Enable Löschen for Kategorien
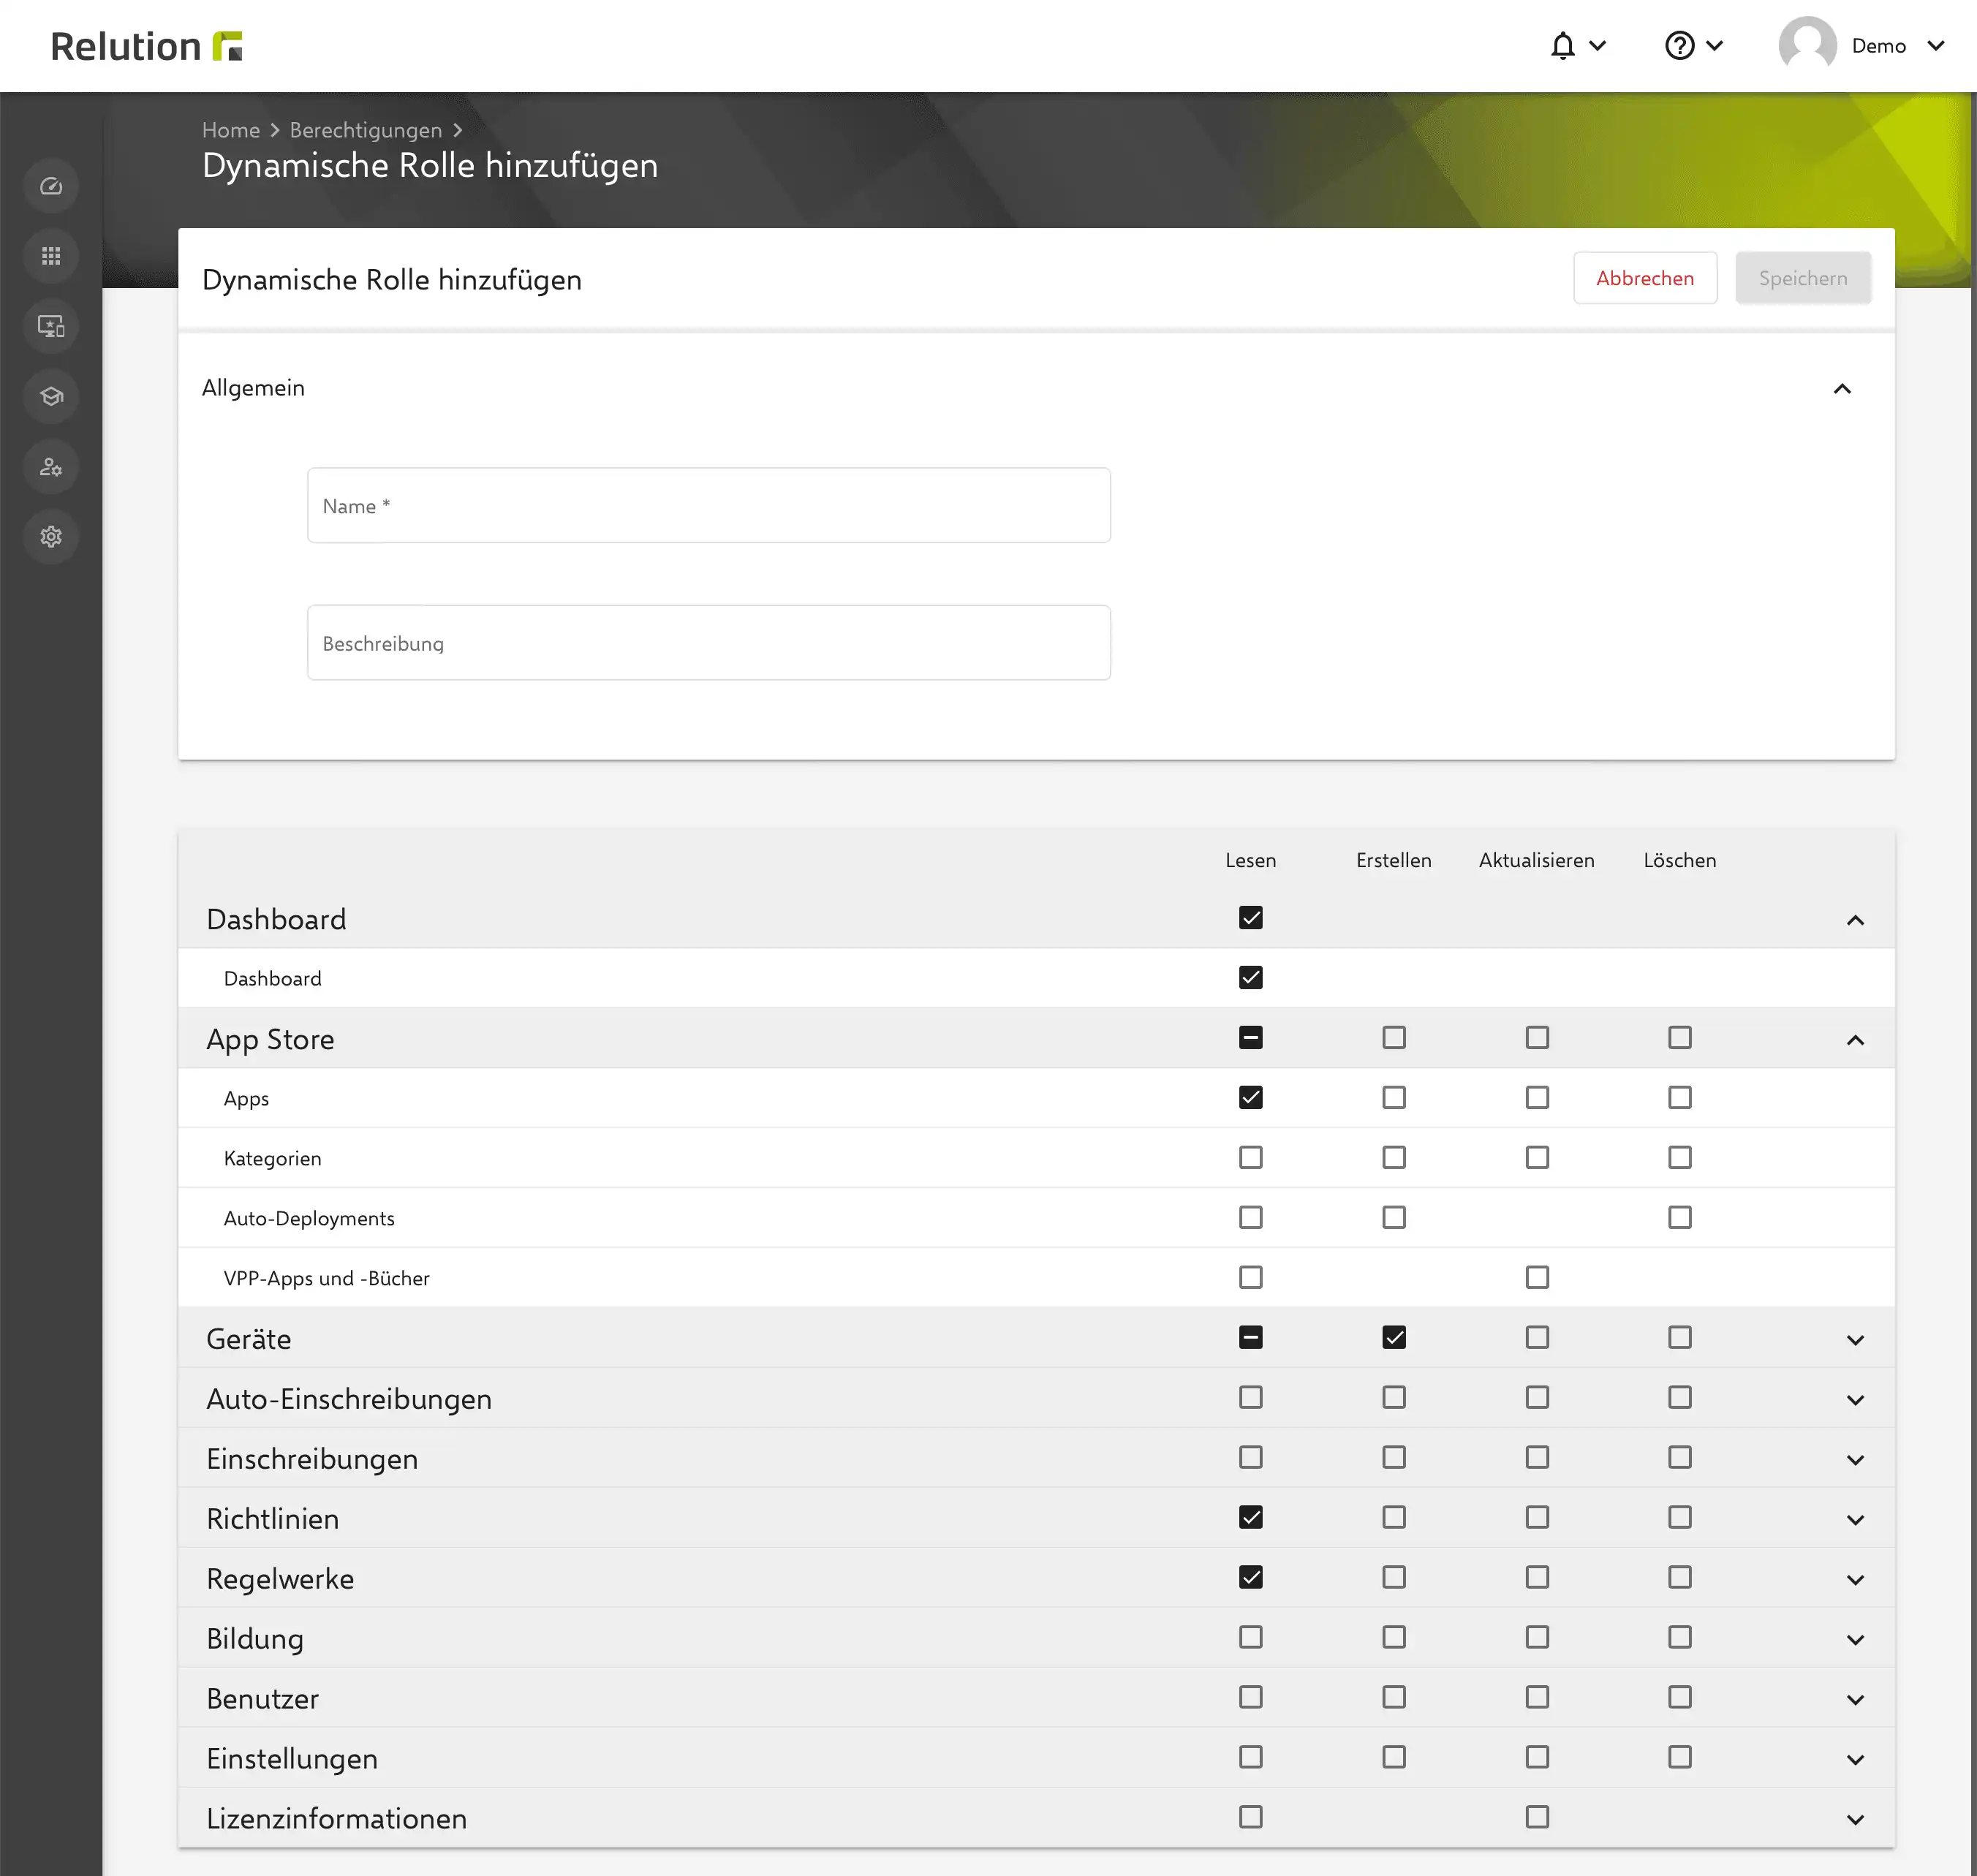This screenshot has width=1977, height=1876. (1679, 1157)
